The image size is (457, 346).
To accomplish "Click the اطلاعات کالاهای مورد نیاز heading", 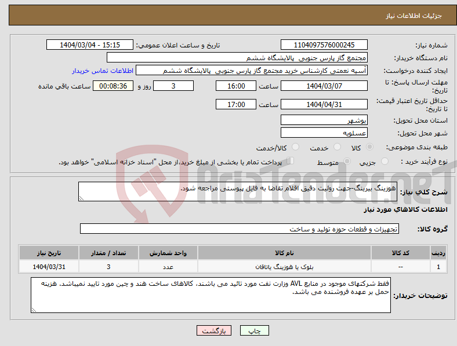I will click(405, 209).
